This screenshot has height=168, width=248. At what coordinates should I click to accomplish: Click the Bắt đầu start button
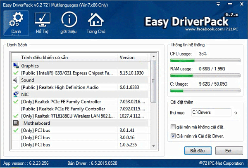(198, 151)
